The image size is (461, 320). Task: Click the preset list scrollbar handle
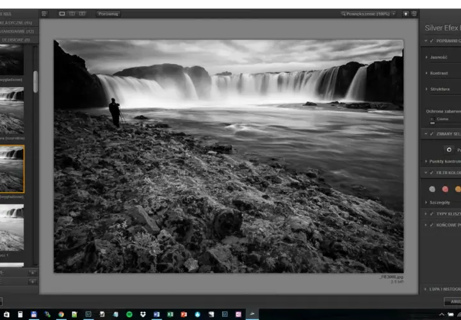(36, 82)
